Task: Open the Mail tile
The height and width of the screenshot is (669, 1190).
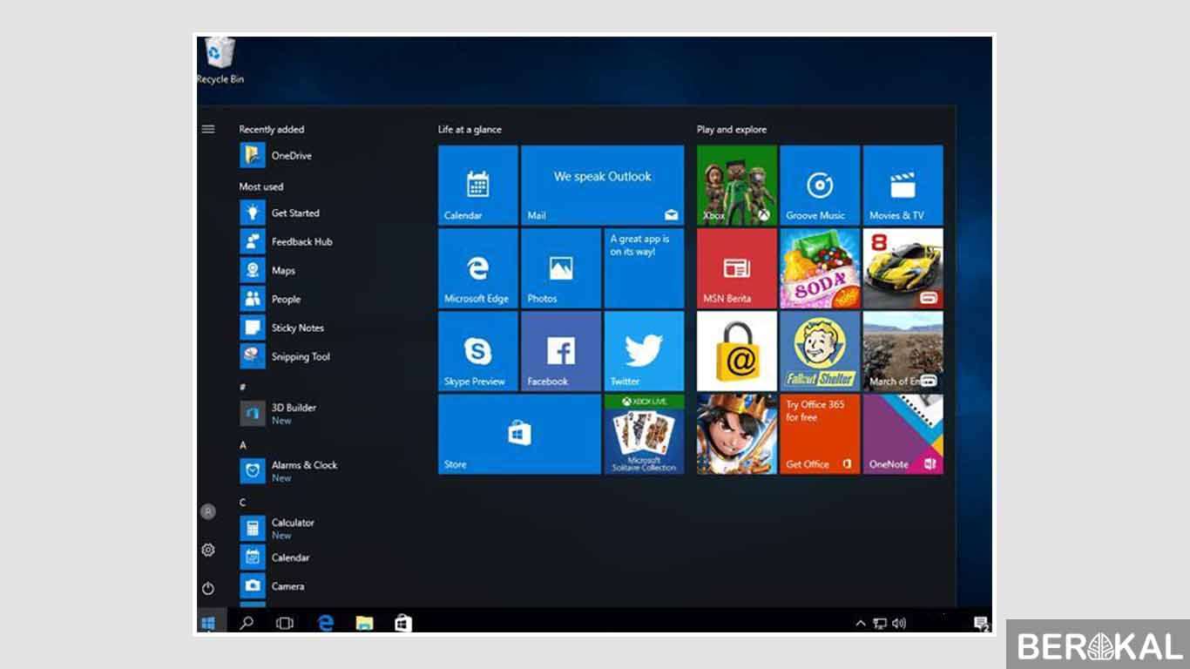Action: [602, 185]
